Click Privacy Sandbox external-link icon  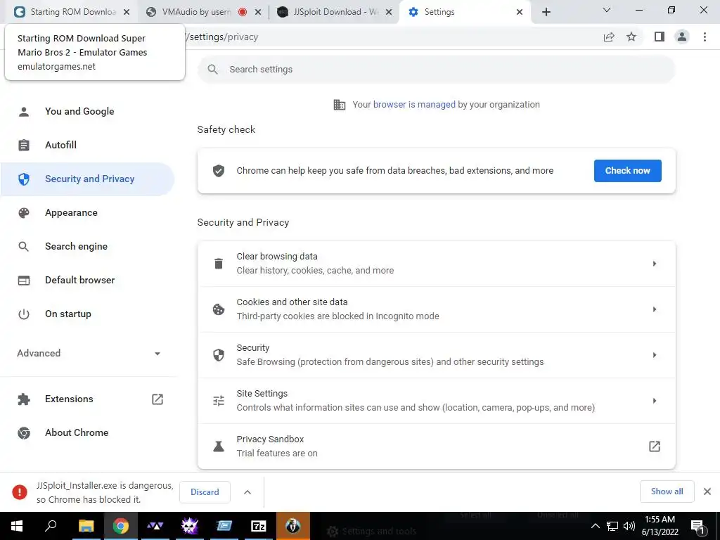[x=655, y=446]
